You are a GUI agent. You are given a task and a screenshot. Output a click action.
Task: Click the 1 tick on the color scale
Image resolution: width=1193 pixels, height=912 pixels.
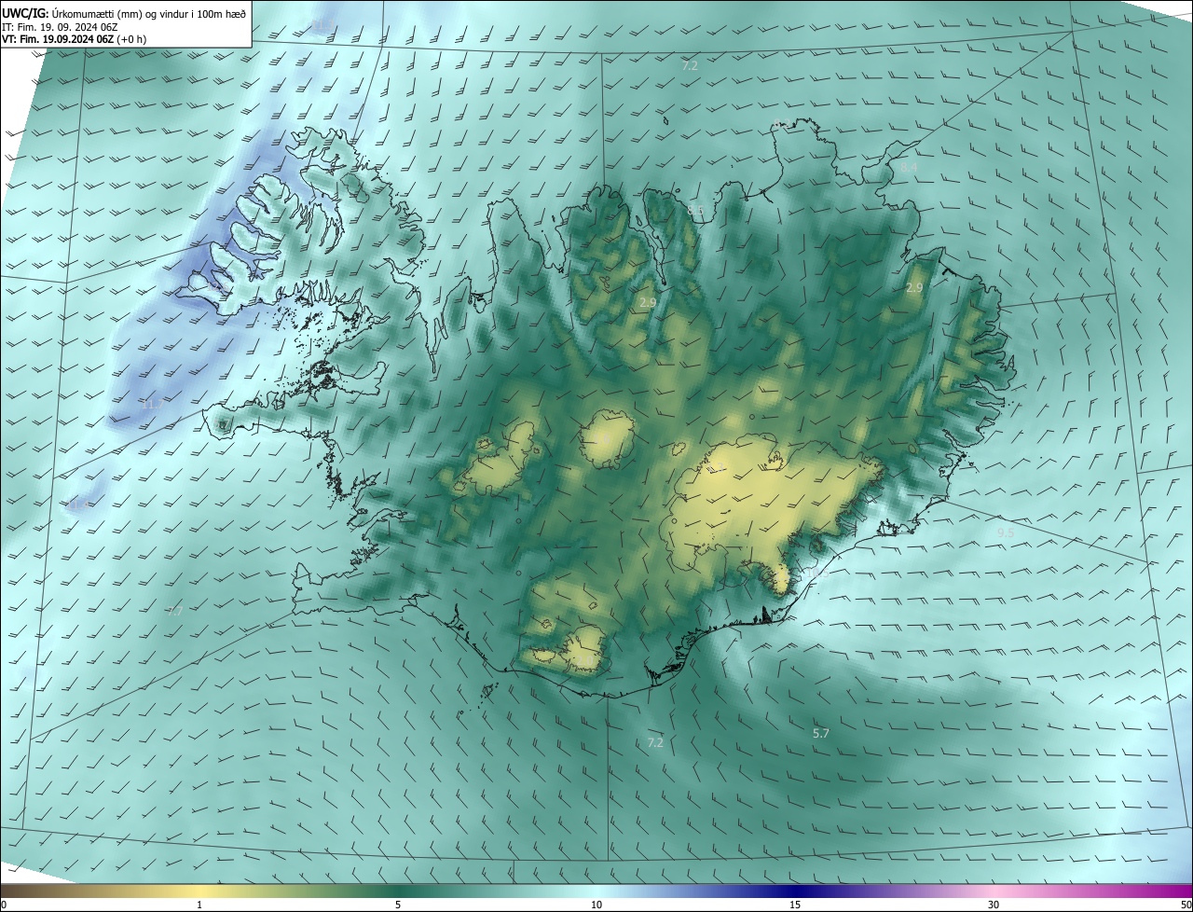tap(199, 905)
